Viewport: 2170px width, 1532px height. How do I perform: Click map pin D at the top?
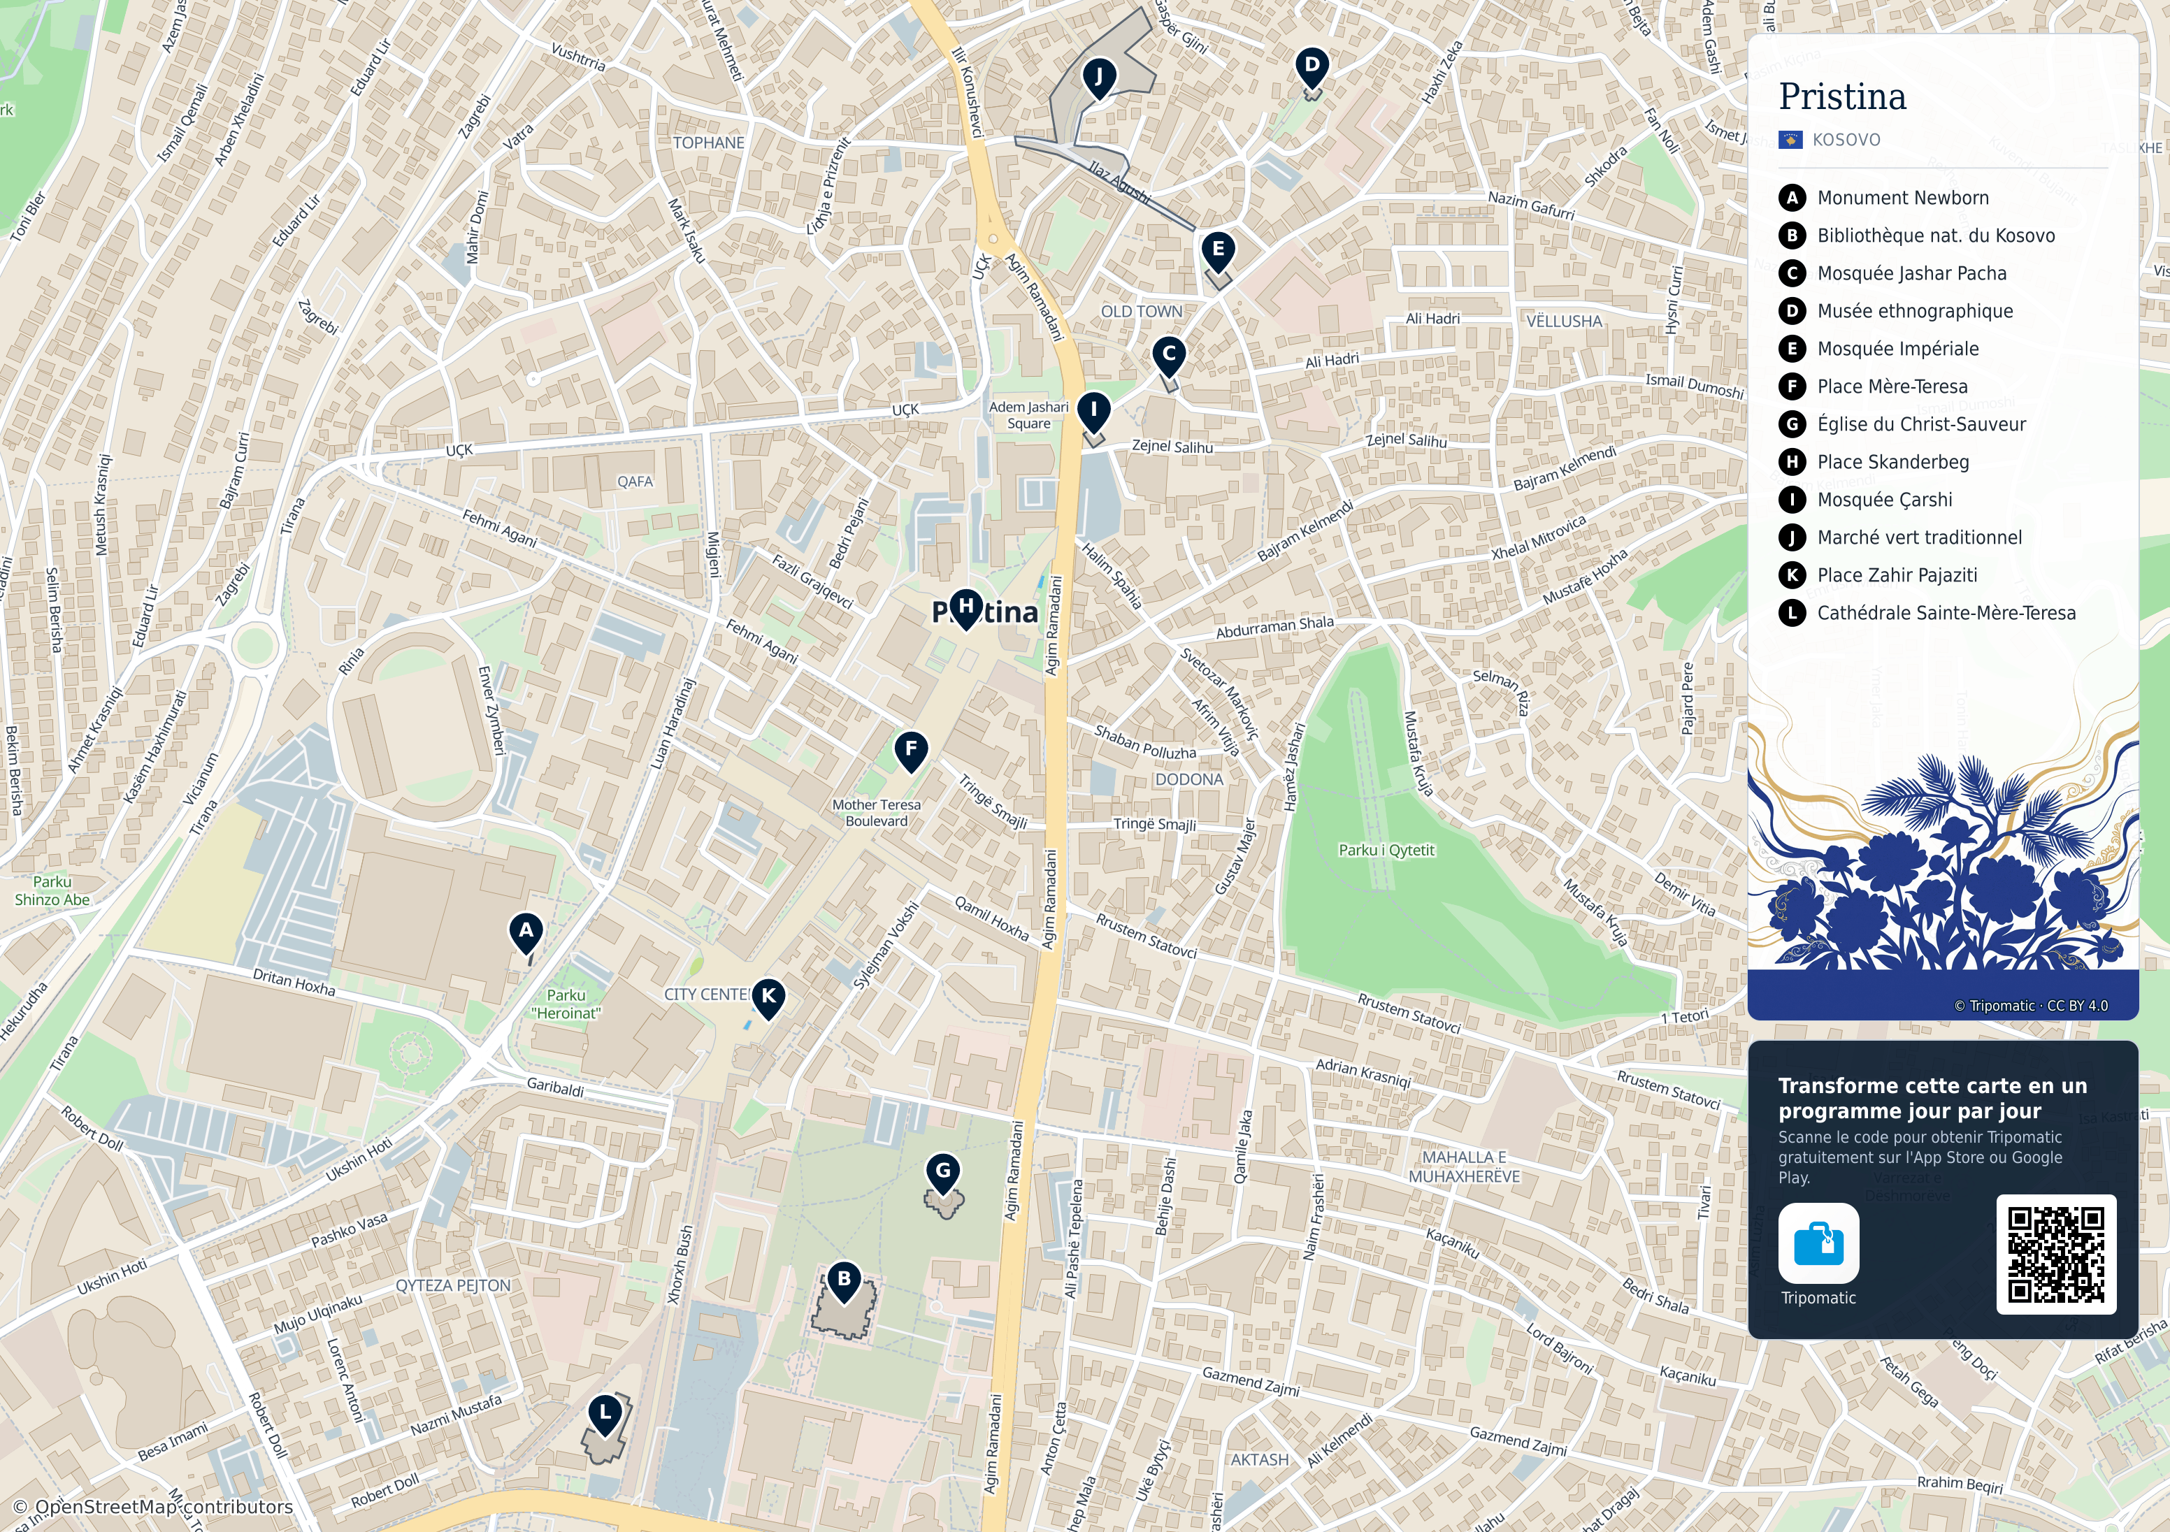click(1312, 68)
